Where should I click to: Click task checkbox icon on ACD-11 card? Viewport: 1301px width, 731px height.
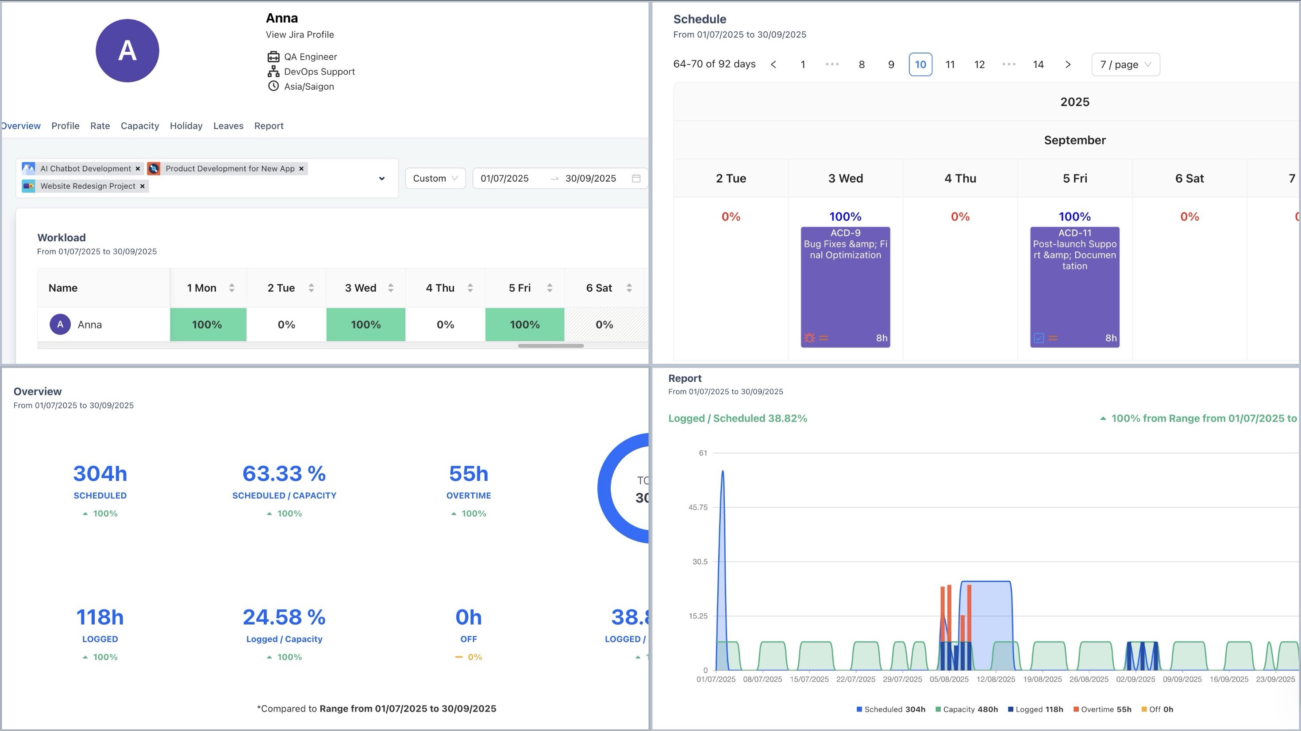1039,338
